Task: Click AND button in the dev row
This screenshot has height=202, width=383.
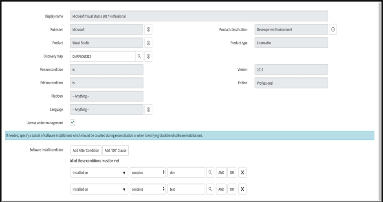Action: coord(221,172)
